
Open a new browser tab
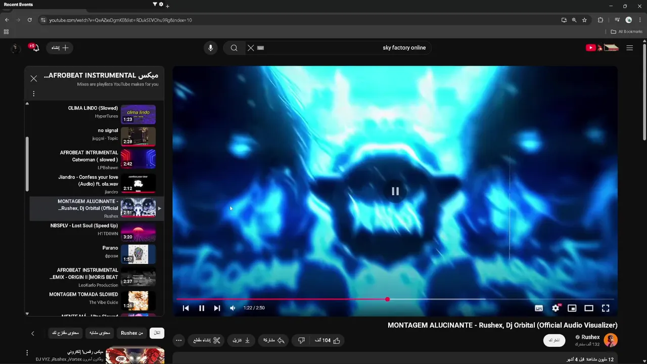coord(167,6)
